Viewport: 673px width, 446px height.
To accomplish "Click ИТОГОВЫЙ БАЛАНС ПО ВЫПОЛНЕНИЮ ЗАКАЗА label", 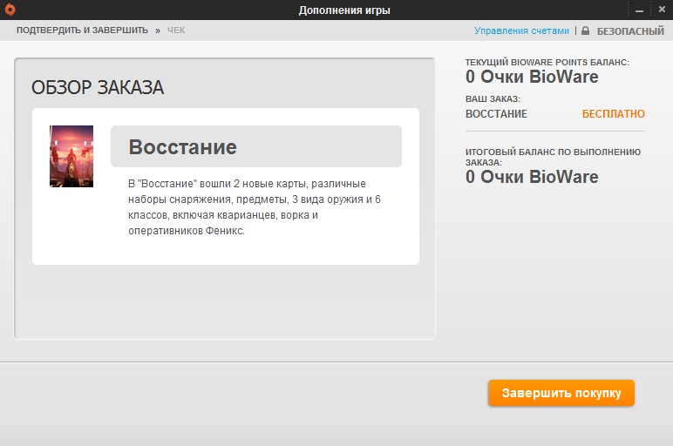I will click(553, 157).
